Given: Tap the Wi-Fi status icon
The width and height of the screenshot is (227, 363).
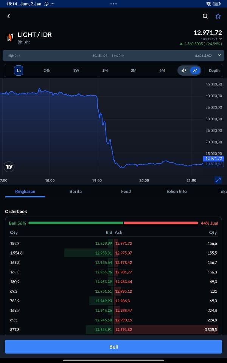Looking at the screenshot, I should click(208, 4).
